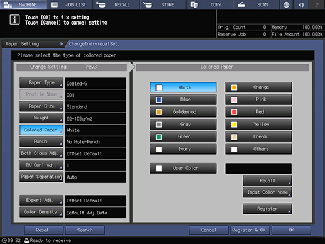Click the Cancel button
This screenshot has height=244, width=325.
click(x=209, y=230)
